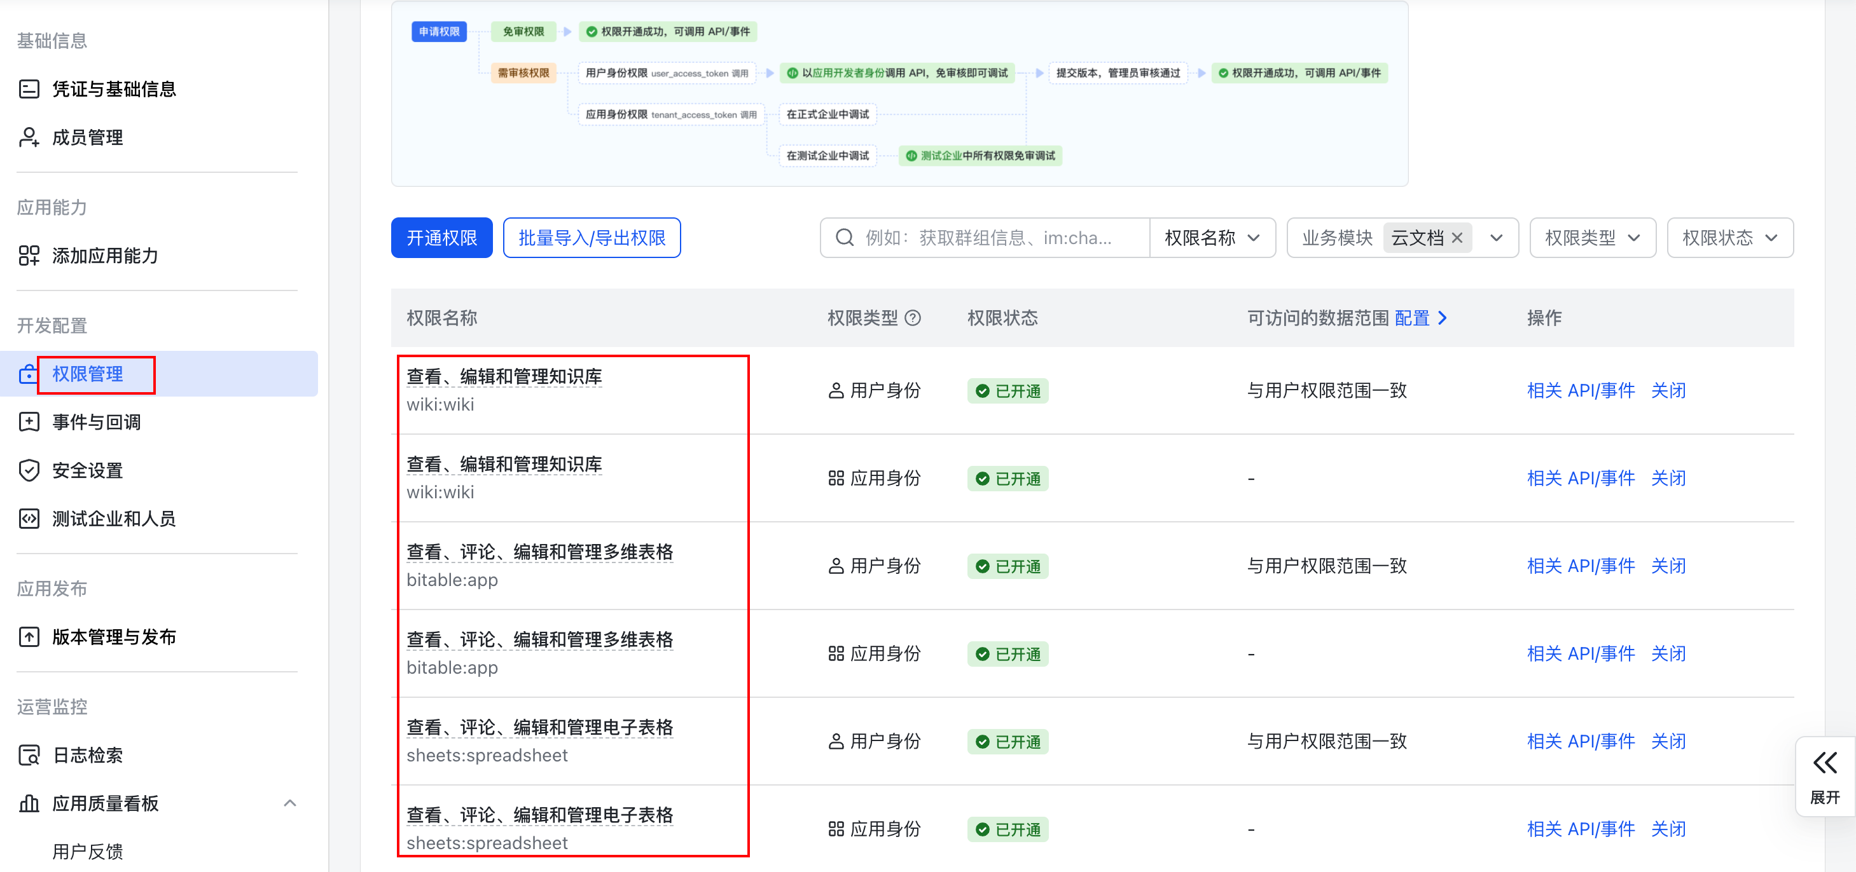Image resolution: width=1856 pixels, height=872 pixels.
Task: Open the 权限名称 search-type dropdown
Action: (1212, 238)
